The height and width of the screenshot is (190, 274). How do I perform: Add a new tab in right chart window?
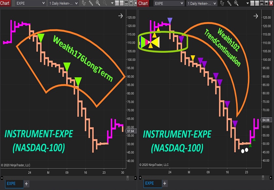(x=165, y=184)
